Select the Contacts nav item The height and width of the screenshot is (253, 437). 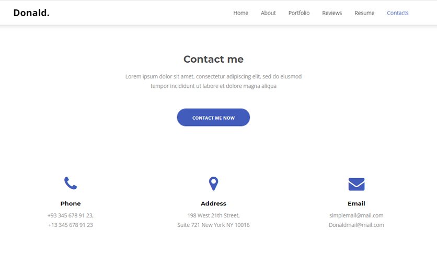click(398, 13)
